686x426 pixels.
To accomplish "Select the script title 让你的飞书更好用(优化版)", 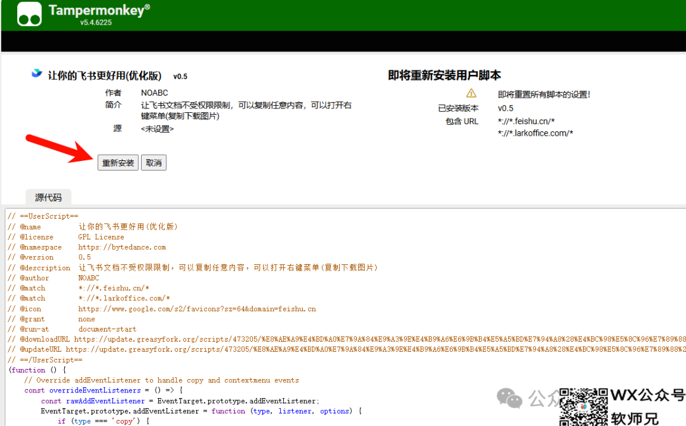I will click(x=105, y=76).
